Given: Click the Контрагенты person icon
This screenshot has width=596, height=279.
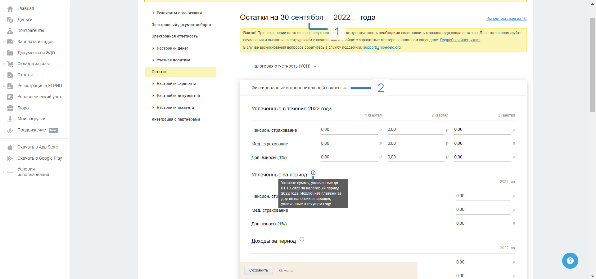Looking at the screenshot, I should click(10, 31).
